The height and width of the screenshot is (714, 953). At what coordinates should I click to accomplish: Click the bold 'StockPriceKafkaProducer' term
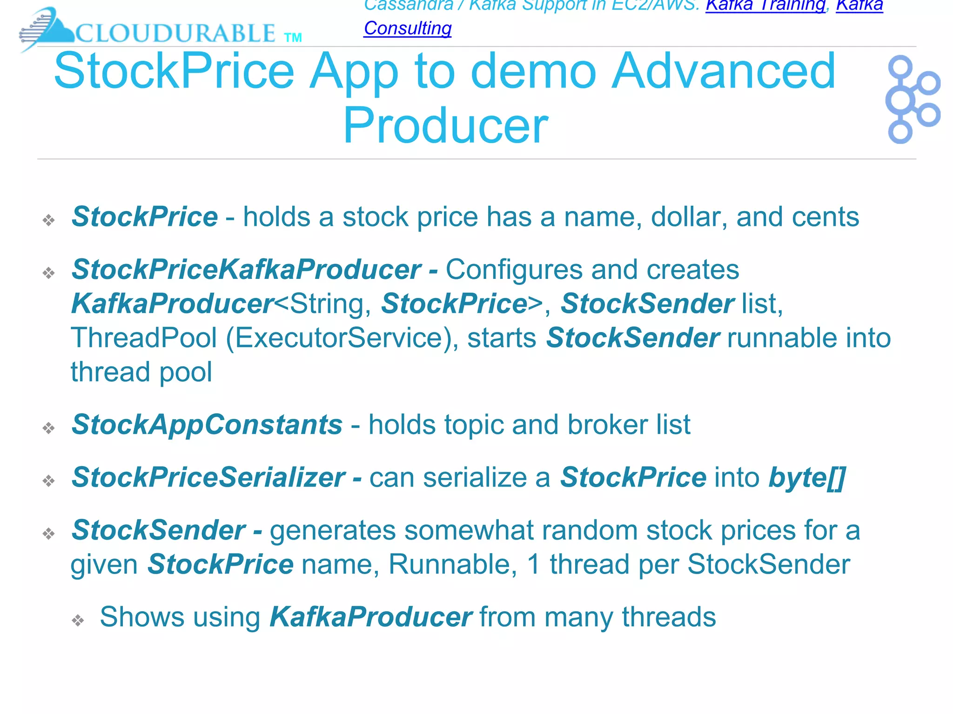coord(246,269)
